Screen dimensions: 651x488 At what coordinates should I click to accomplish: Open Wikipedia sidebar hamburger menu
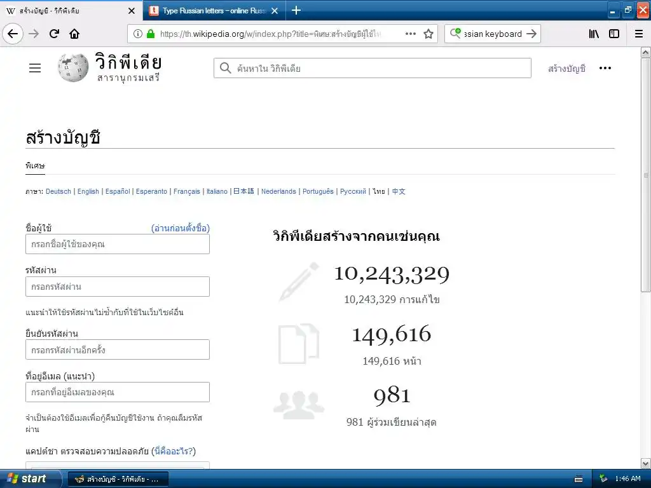(x=35, y=68)
